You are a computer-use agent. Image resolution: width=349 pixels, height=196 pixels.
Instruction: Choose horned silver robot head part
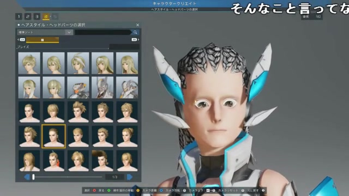pos(103,87)
